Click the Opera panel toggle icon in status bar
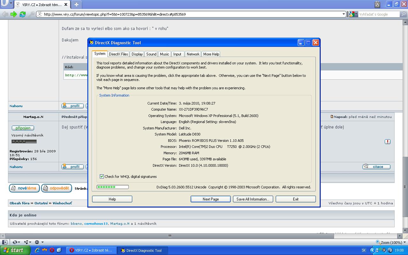 pos(4,242)
